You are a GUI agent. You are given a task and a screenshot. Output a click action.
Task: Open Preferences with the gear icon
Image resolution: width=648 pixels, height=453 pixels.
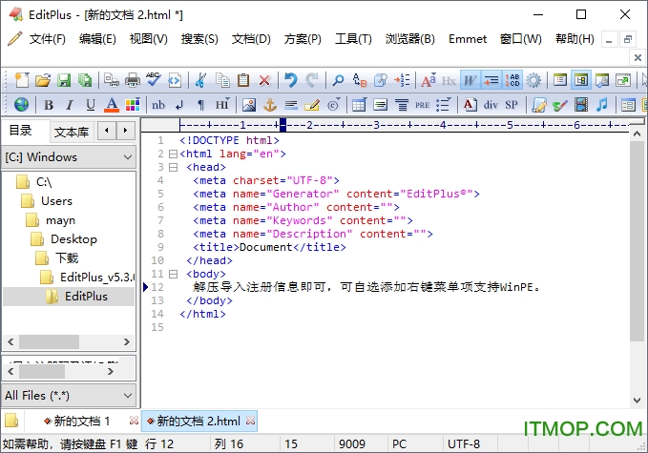click(x=533, y=80)
